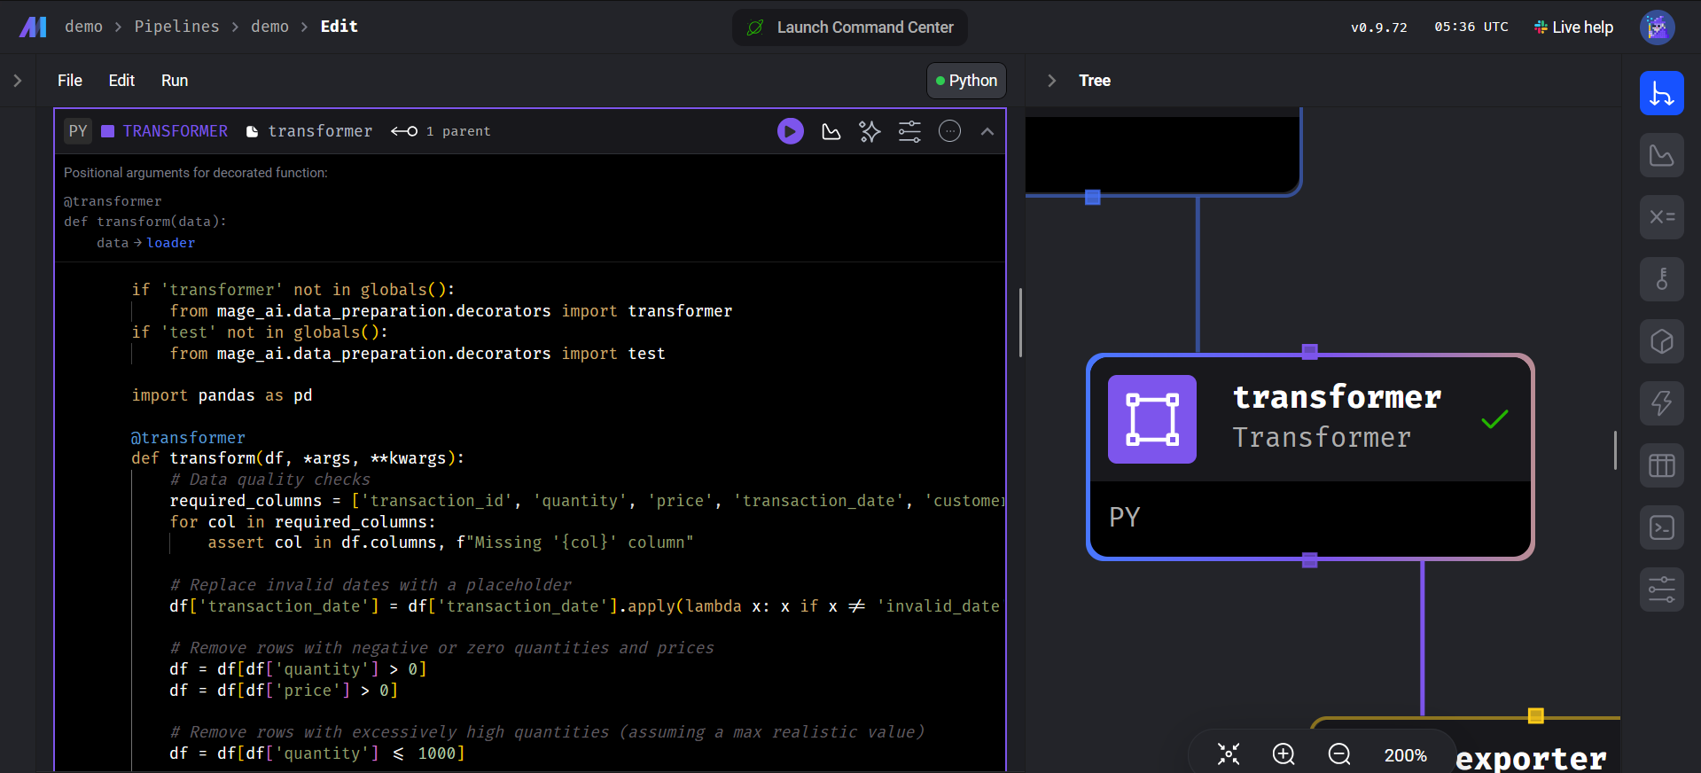Open the File menu
The height and width of the screenshot is (773, 1701).
coord(69,81)
